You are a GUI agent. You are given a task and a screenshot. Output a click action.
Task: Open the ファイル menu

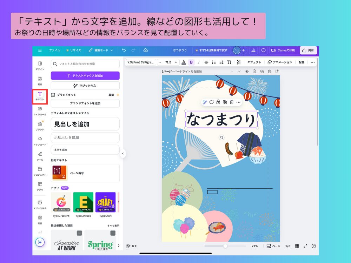[x=54, y=50]
